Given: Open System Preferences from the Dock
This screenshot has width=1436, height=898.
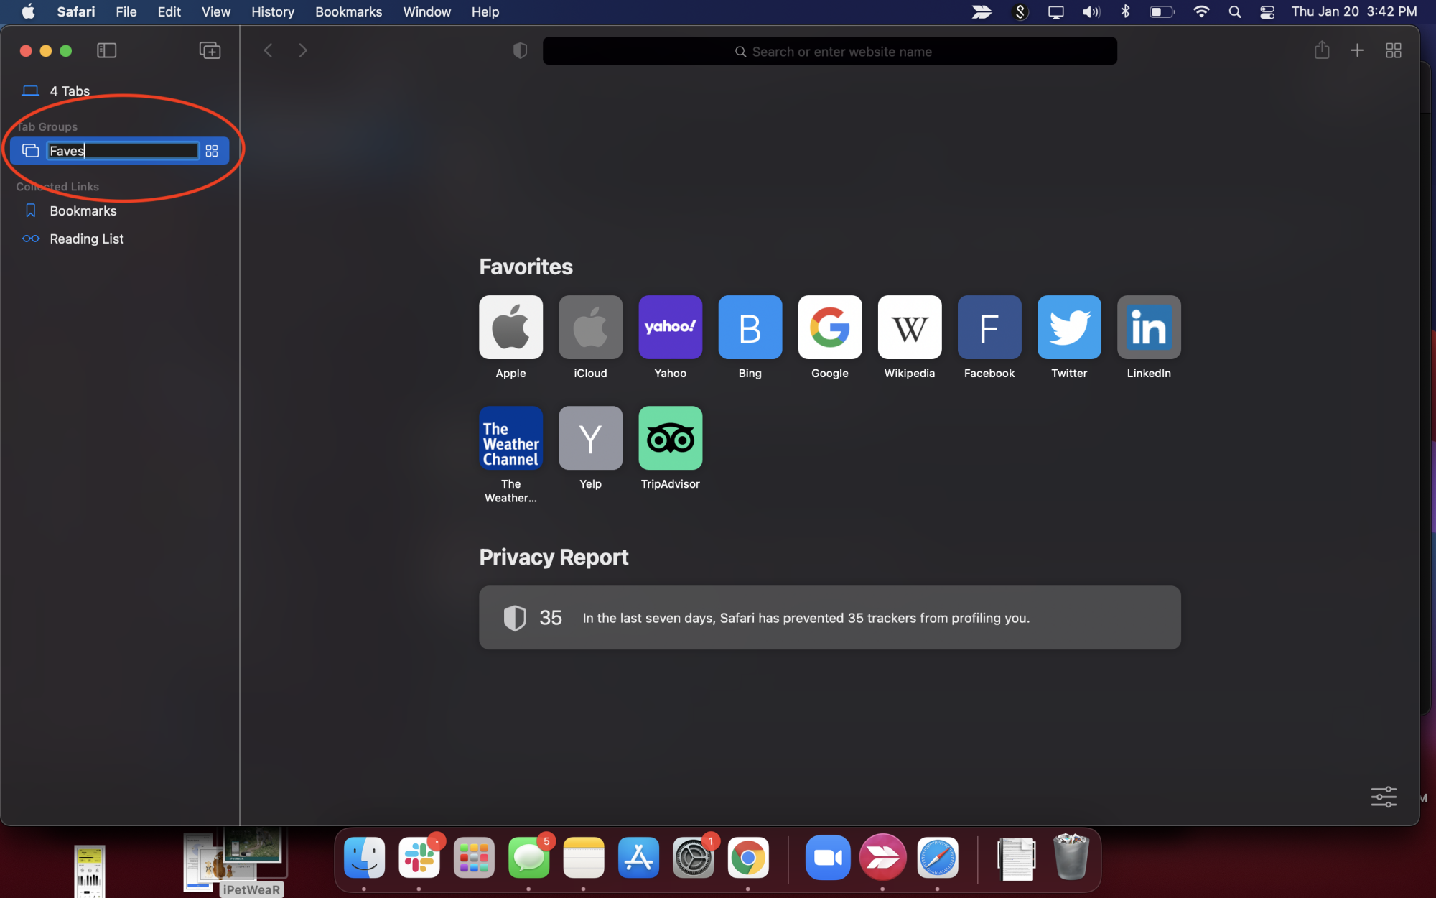Looking at the screenshot, I should click(x=693, y=857).
